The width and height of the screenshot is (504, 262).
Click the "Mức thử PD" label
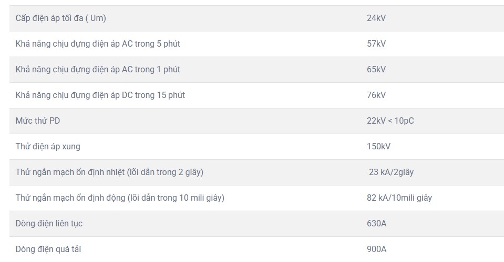point(38,121)
